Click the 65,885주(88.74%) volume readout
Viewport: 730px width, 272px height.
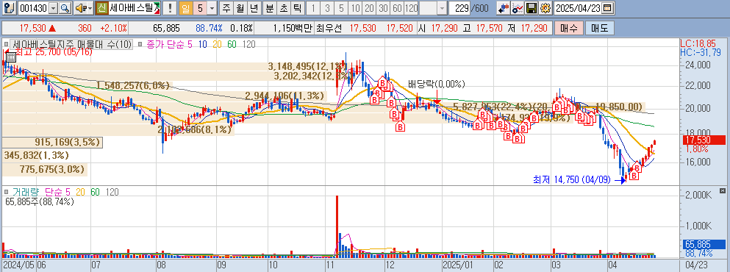point(40,201)
